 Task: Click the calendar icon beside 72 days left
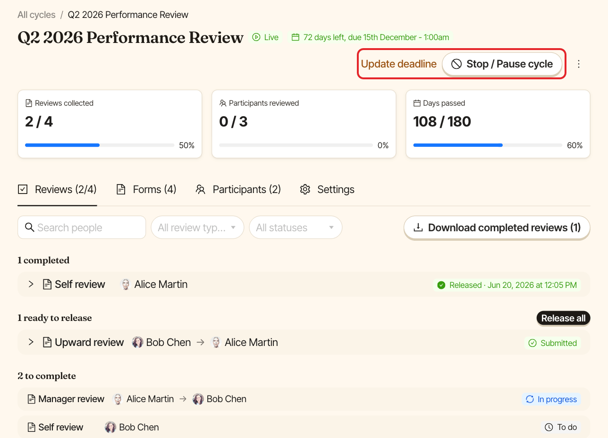[x=296, y=37]
